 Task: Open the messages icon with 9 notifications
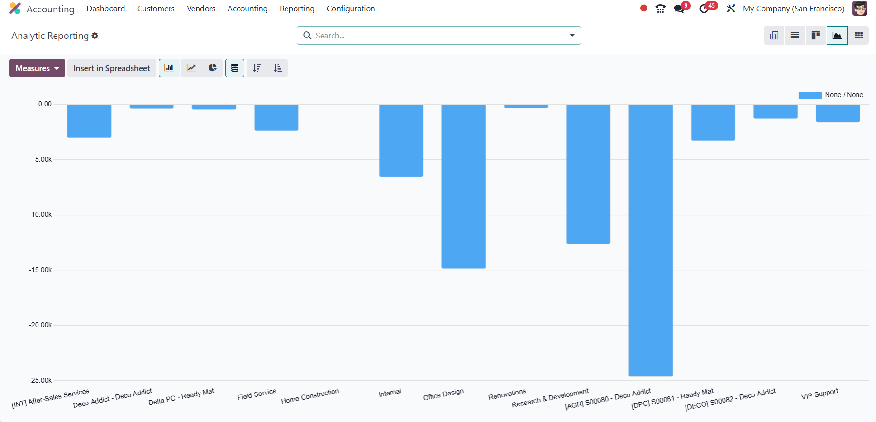tap(680, 9)
